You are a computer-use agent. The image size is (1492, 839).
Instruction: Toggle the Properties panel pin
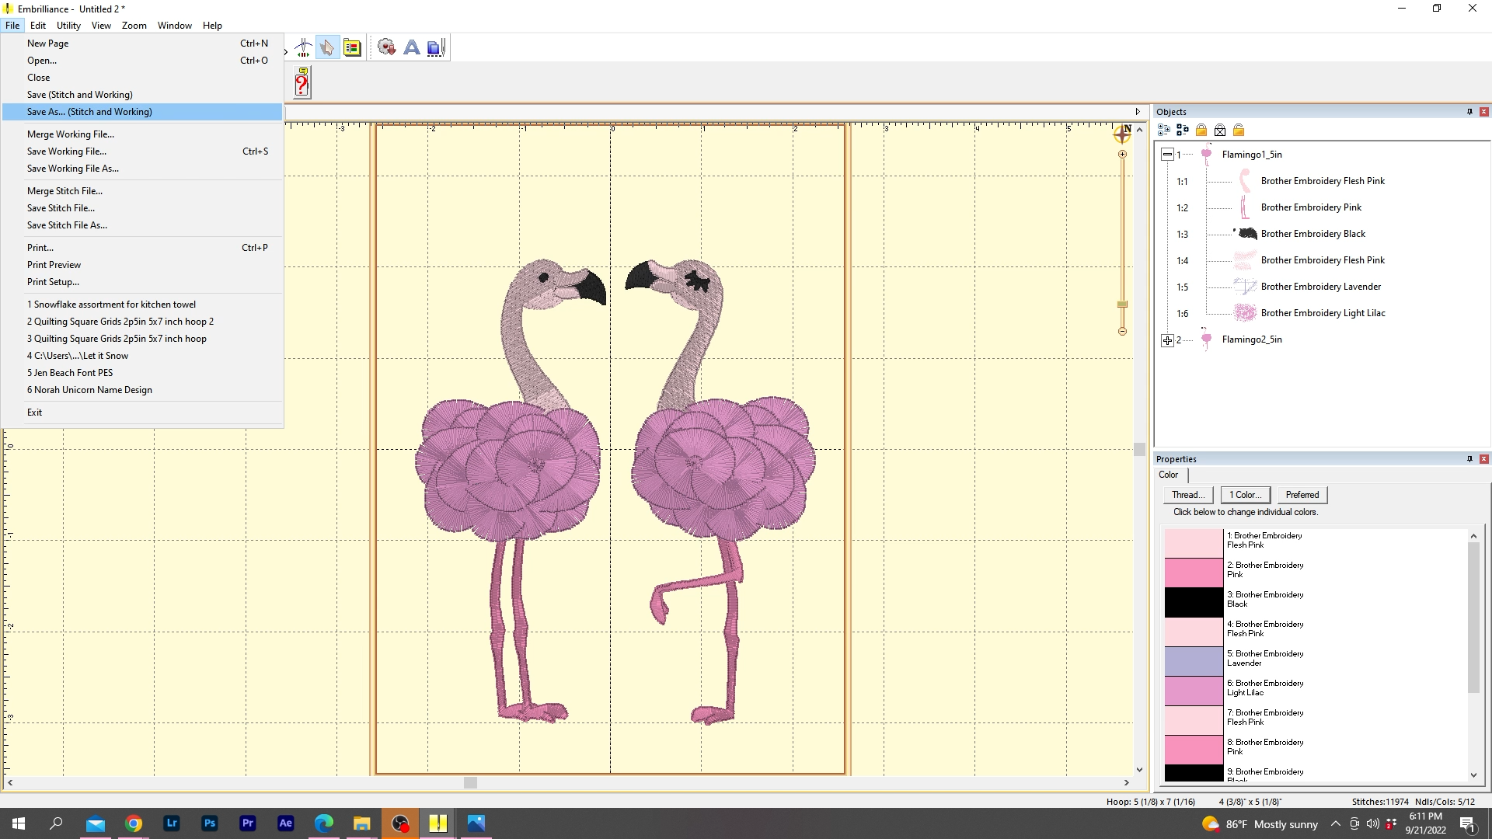click(x=1469, y=459)
